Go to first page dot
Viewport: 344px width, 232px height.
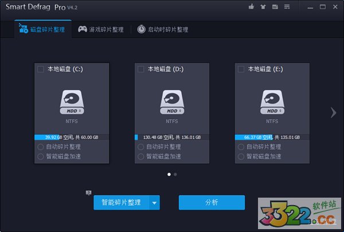(x=169, y=174)
